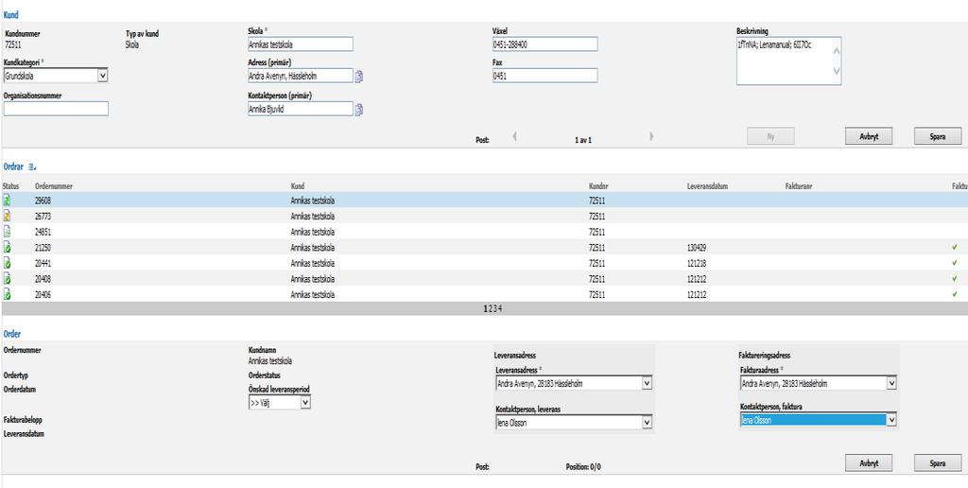Screen dimensions: 968x488
Task: Click the Adress (primär) input field
Action: (300, 76)
